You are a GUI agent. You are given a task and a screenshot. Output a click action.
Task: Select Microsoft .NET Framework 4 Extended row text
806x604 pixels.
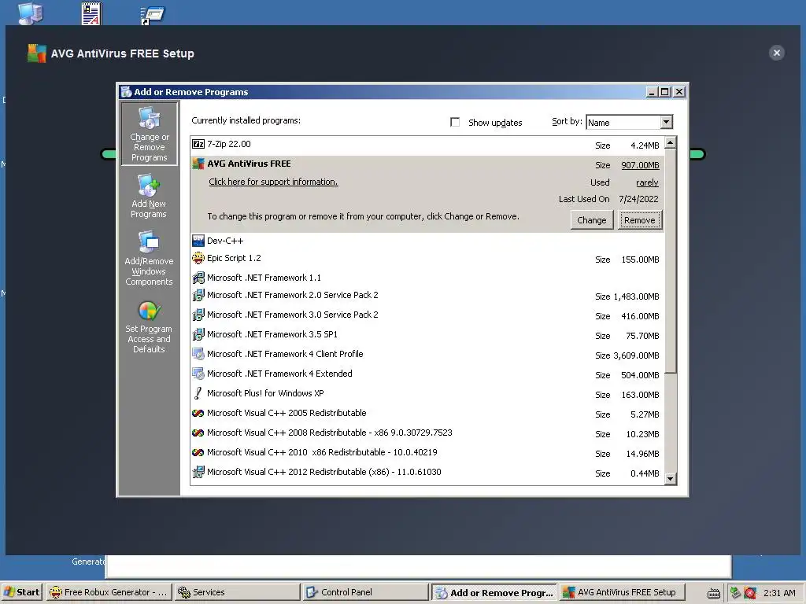tap(279, 374)
